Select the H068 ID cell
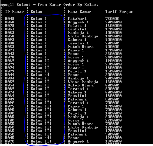The height and width of the screenshot is (146, 153). [10, 22]
